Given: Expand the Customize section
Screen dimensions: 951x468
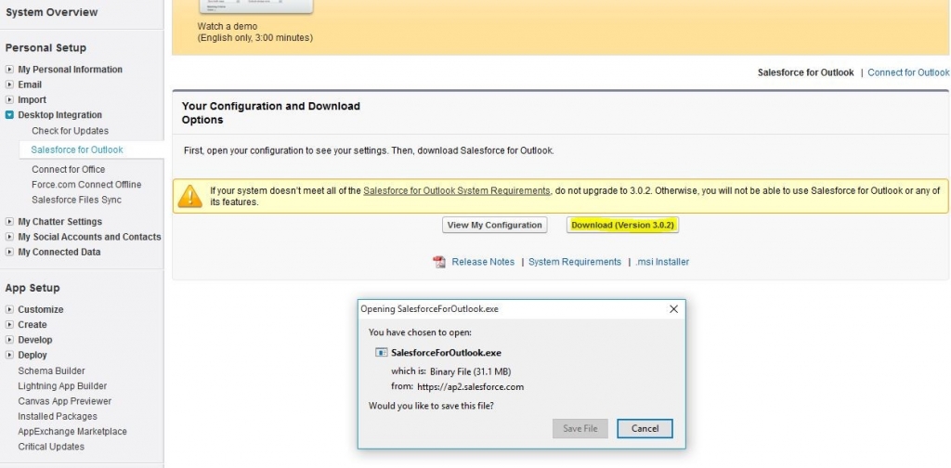Looking at the screenshot, I should point(9,309).
